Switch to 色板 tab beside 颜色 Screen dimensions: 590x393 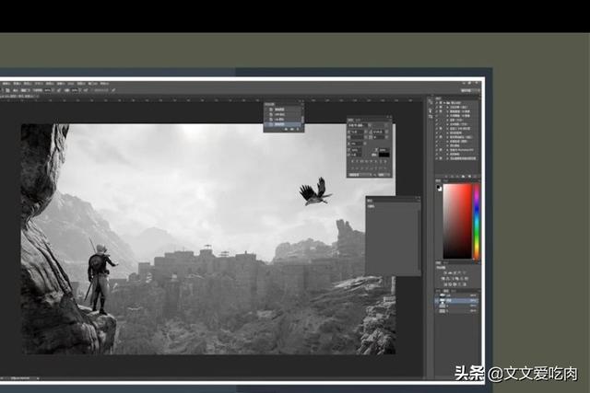coord(445,180)
